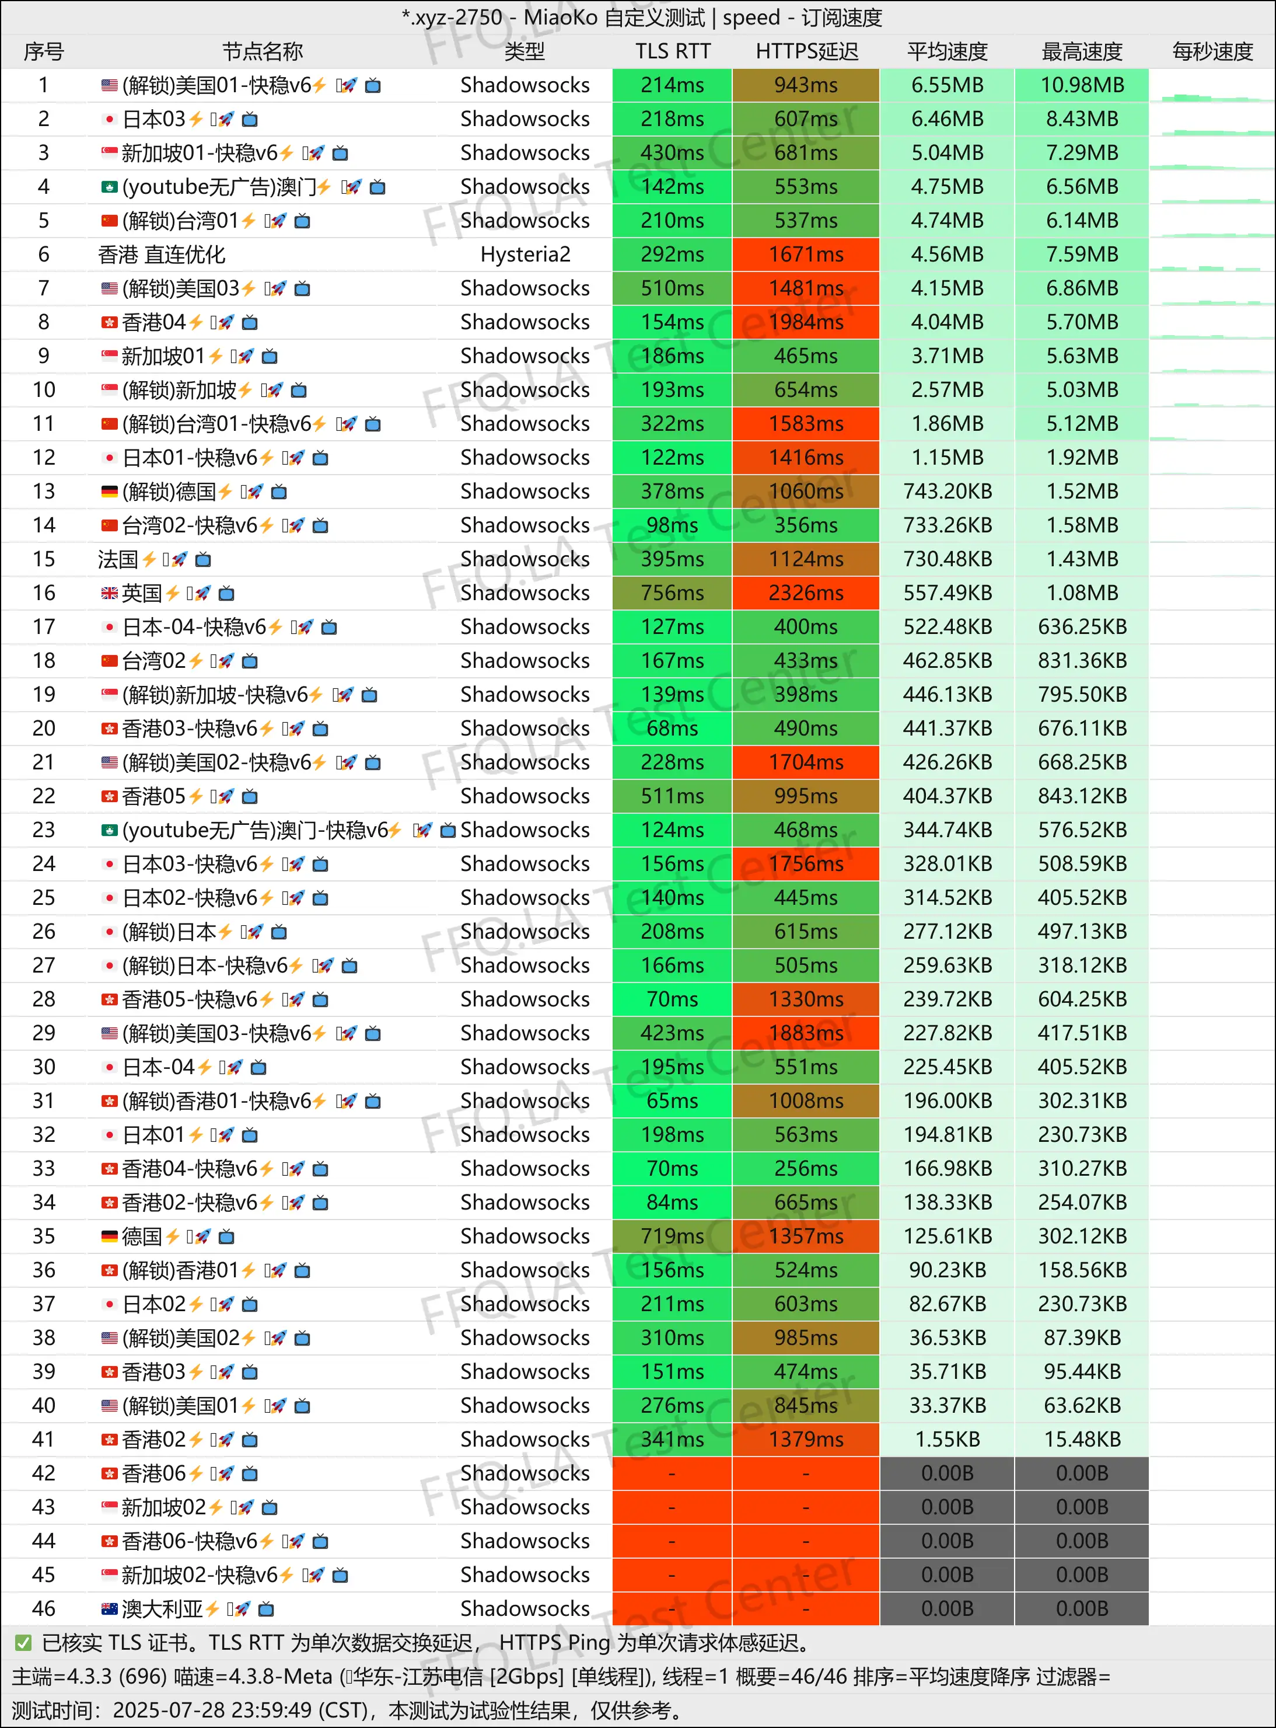Click the TLS RTT column header
This screenshot has height=1728, width=1276.
[673, 52]
